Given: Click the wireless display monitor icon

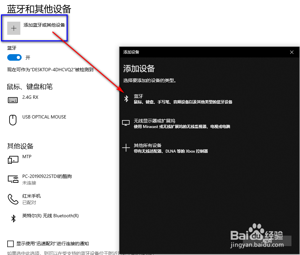Looking at the screenshot, I should tap(126, 123).
